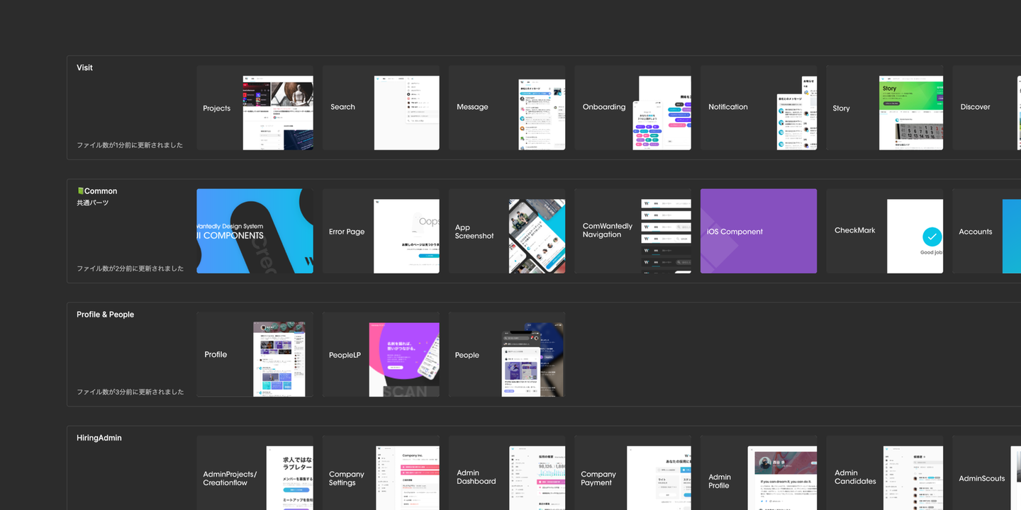Open the UI Components design system card
The width and height of the screenshot is (1021, 510).
pyautogui.click(x=255, y=231)
